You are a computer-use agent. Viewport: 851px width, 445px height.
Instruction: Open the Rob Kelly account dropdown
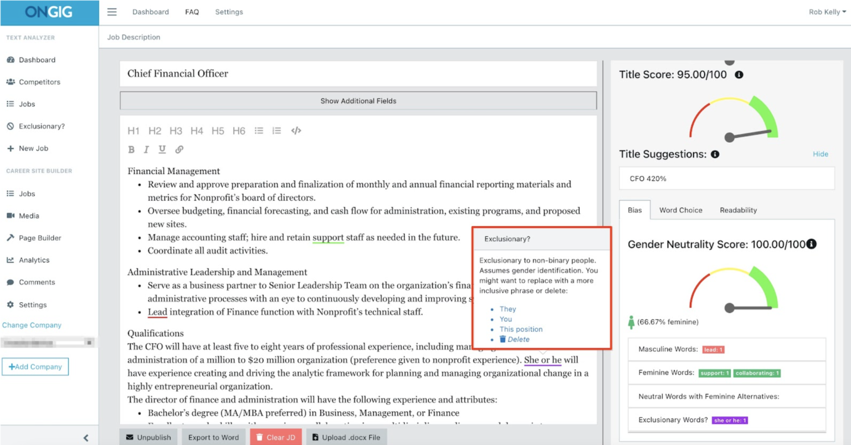point(827,12)
